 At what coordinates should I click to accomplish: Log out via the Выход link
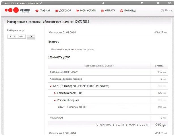169,10
